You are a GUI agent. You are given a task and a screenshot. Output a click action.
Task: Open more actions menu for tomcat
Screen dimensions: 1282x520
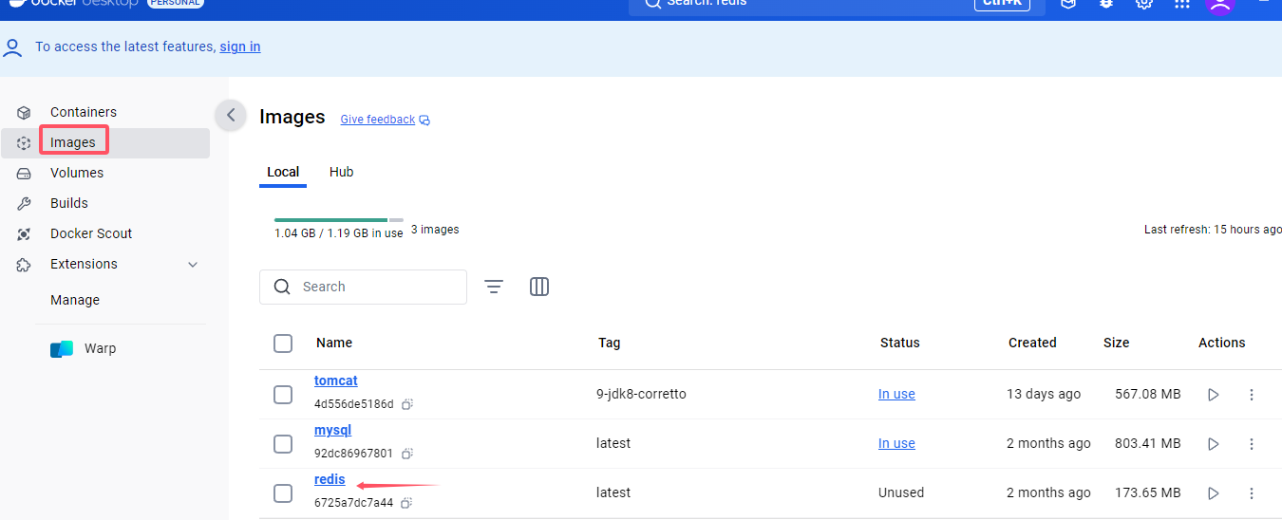[x=1252, y=394]
